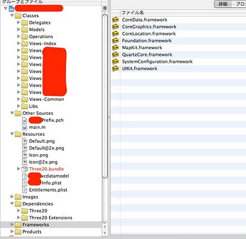246x239 pixels.
Task: Select MapKit.framework in the file list
Action: click(x=142, y=47)
